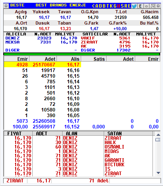Select the yellow letter D in title bar
Image resolution: width=163 pixels, height=186 pixels.
[100, 6]
